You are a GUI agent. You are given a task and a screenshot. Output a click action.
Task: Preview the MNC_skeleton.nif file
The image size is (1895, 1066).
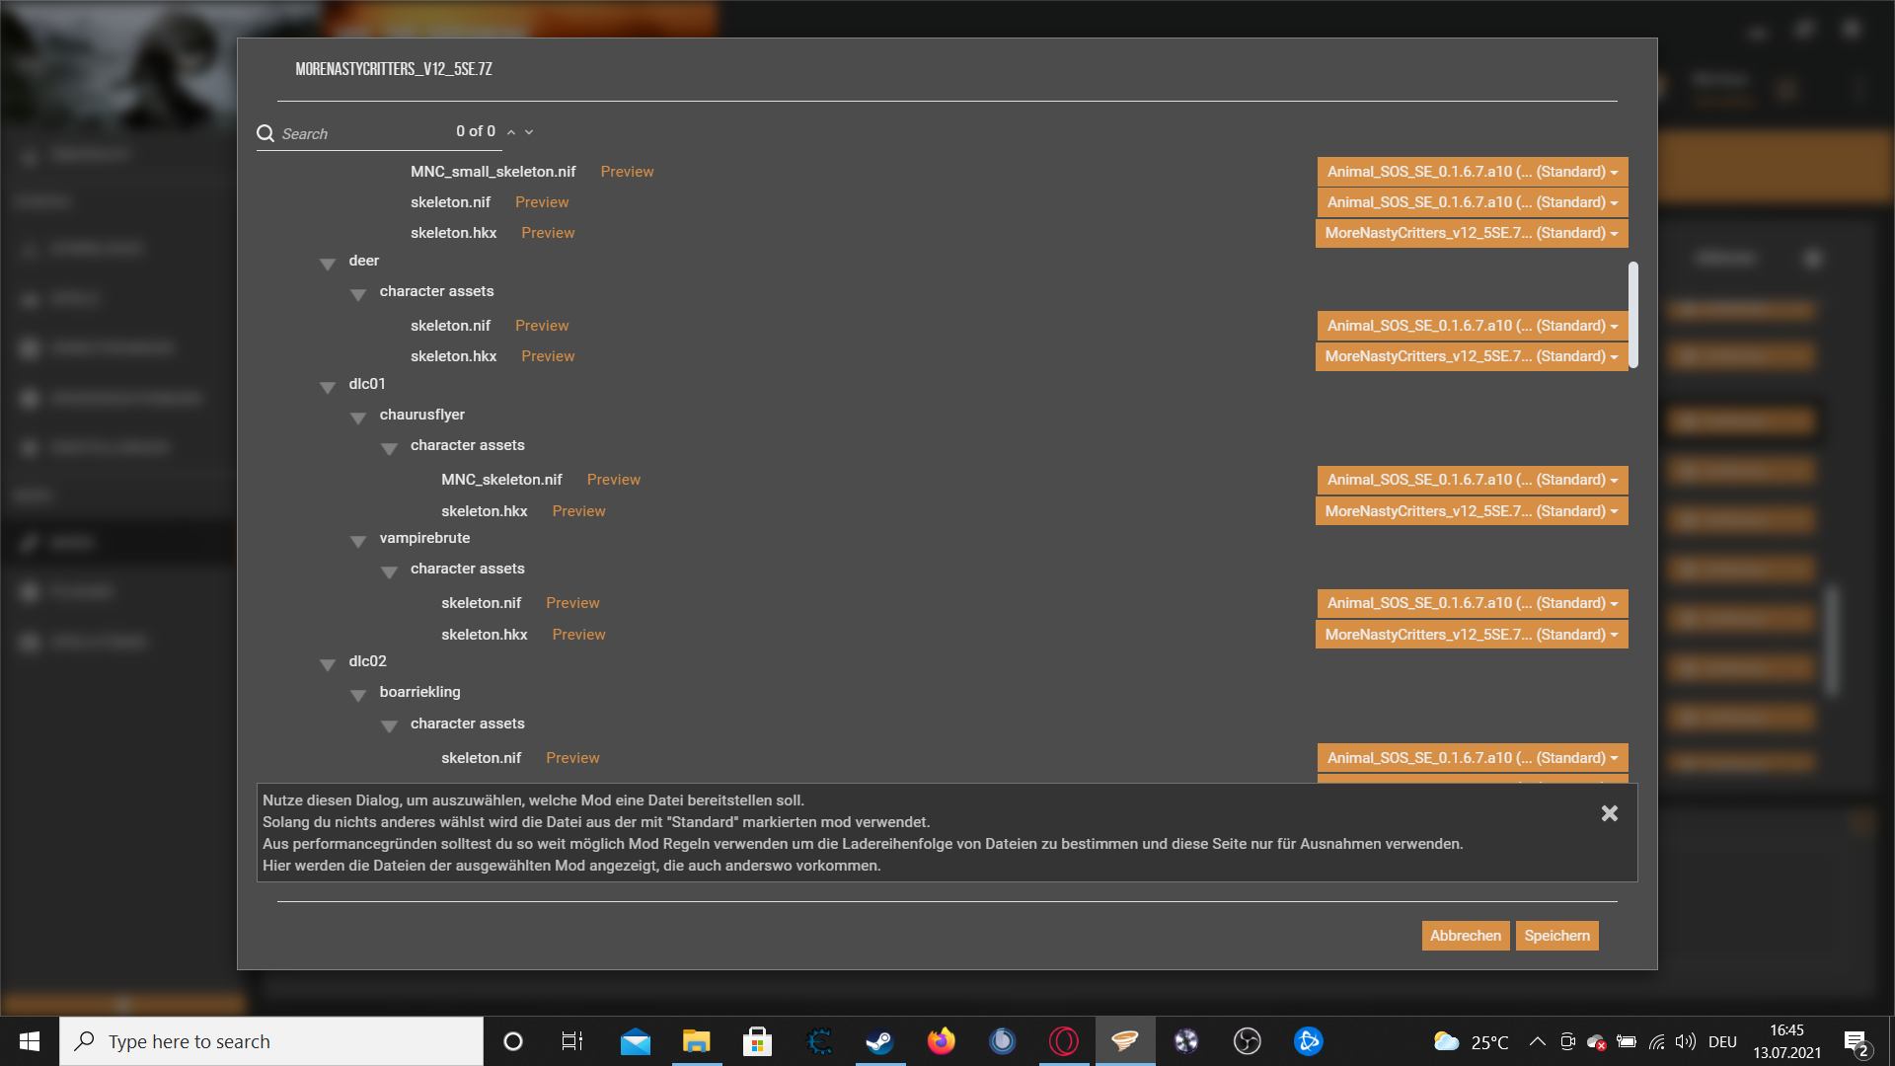pos(613,480)
